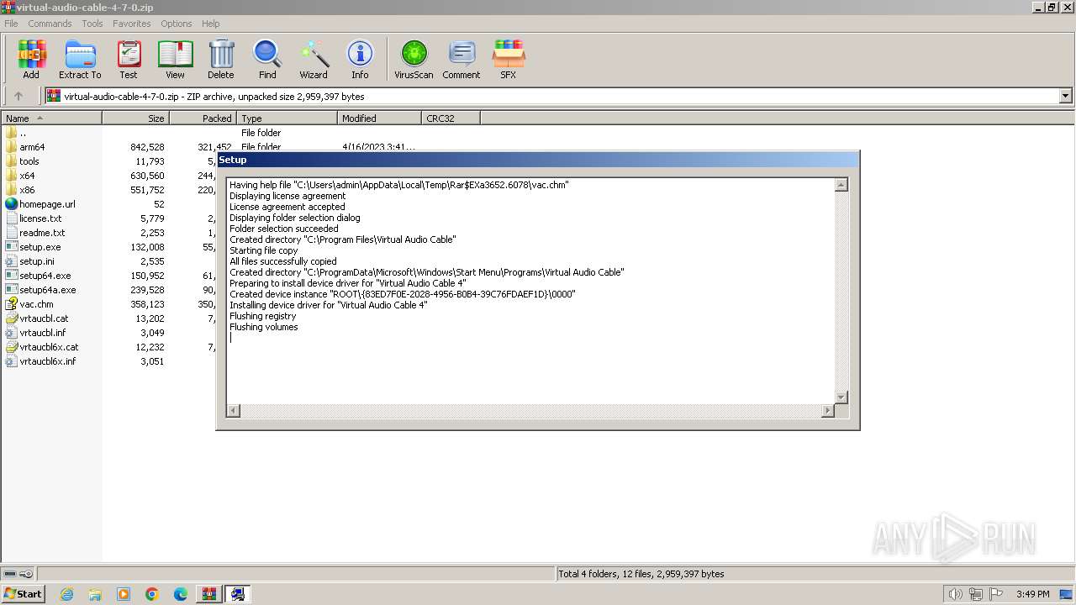Select the arm64 folder
This screenshot has width=1076, height=605.
(x=32, y=147)
